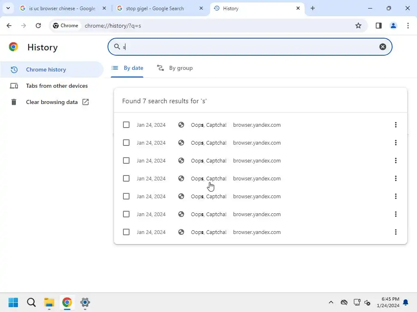Click the Chrome taskbar icon
Screen dimensions: 417x312
click(67, 302)
